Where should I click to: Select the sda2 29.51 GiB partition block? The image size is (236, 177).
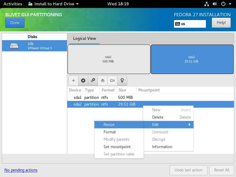192,59
